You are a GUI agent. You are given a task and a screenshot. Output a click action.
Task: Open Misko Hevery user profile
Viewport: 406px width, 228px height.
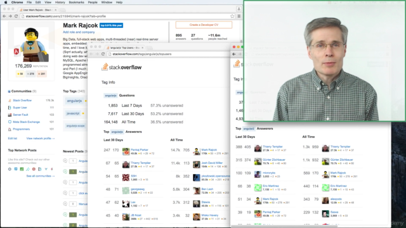coord(210,215)
